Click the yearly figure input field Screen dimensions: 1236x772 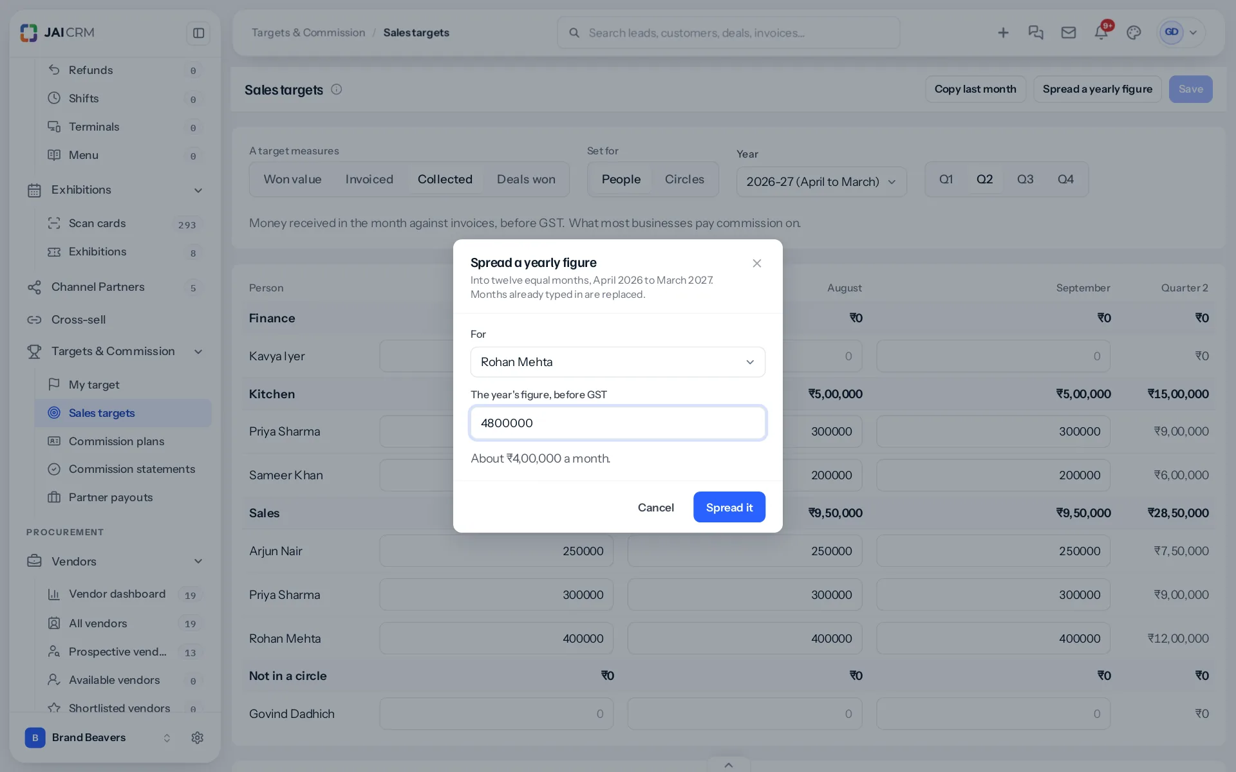617,423
